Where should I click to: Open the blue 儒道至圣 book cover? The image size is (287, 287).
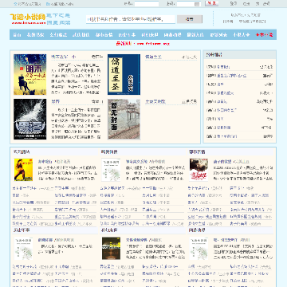click(x=124, y=75)
